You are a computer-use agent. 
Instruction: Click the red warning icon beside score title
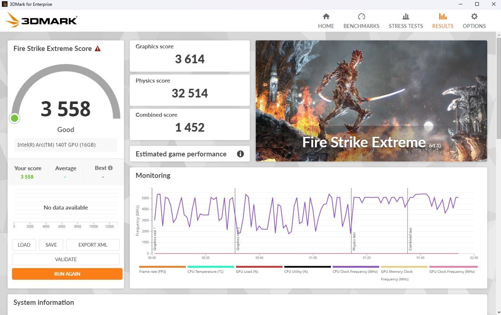(x=97, y=48)
